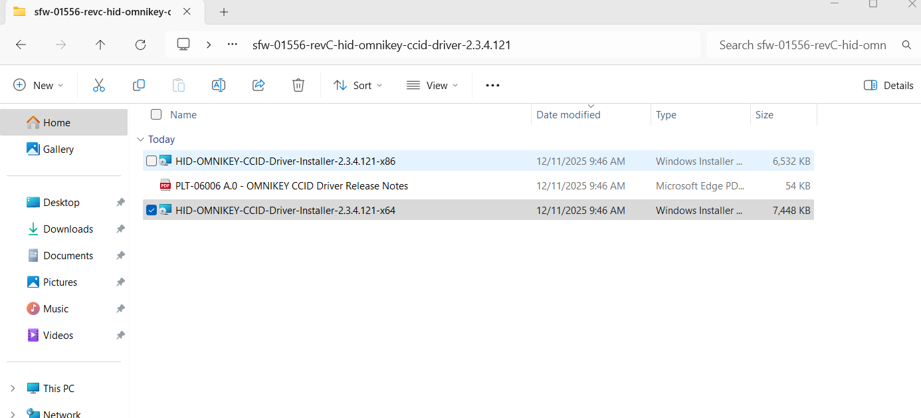
Task: Open the See more ellipsis menu
Action: (x=492, y=85)
